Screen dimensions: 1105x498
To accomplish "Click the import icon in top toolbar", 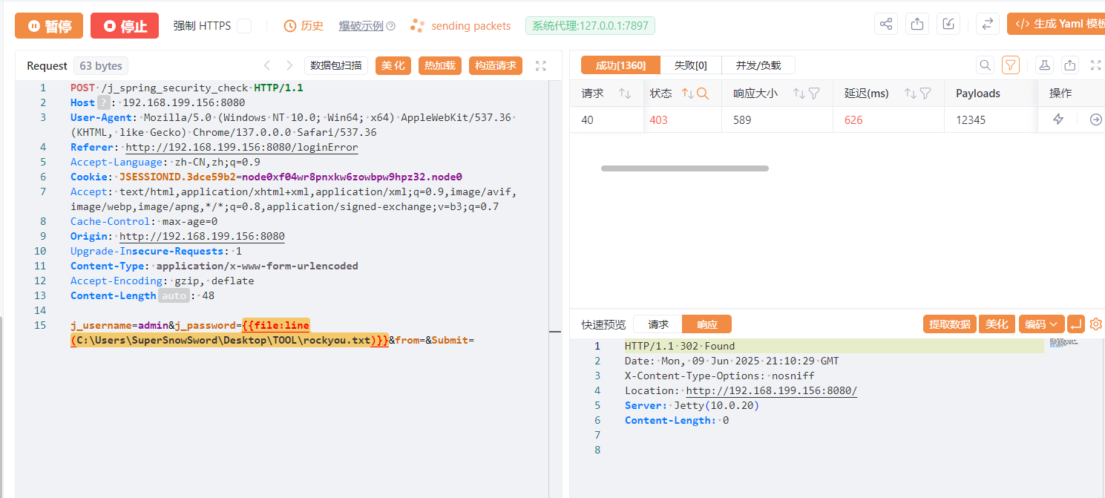I will tap(948, 24).
